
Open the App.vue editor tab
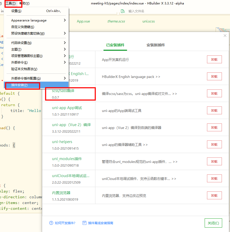(x=83, y=21)
